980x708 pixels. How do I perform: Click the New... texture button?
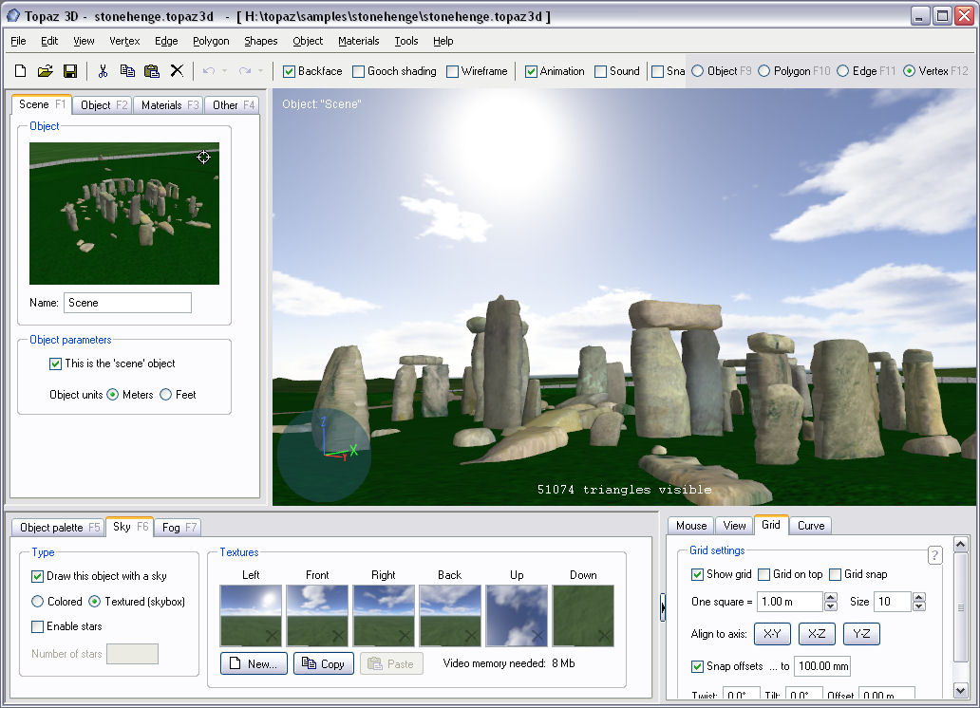[x=254, y=663]
